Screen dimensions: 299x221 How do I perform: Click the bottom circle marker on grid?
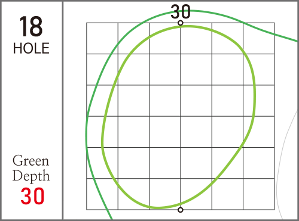[181, 210]
